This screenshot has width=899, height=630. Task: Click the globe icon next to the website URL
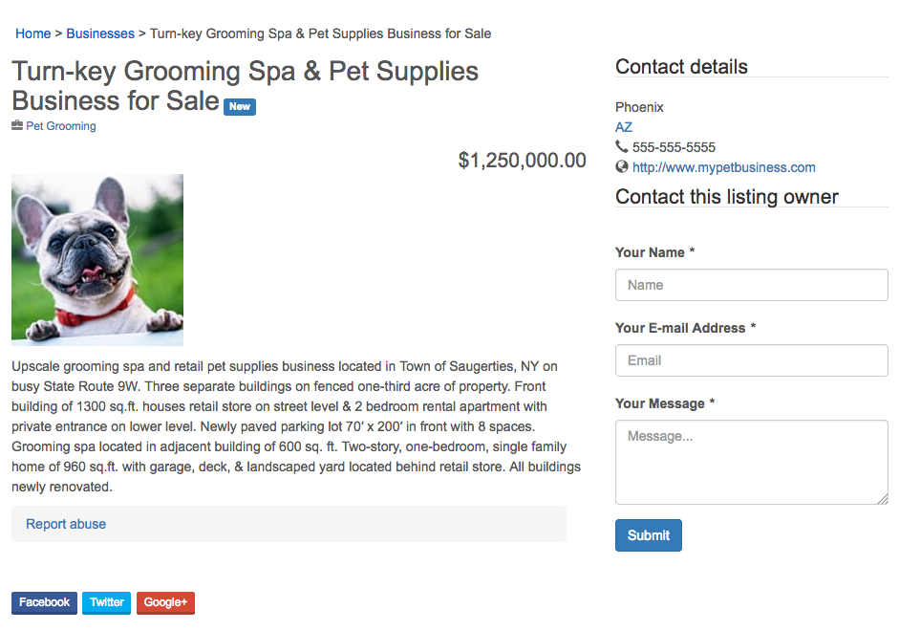click(622, 166)
